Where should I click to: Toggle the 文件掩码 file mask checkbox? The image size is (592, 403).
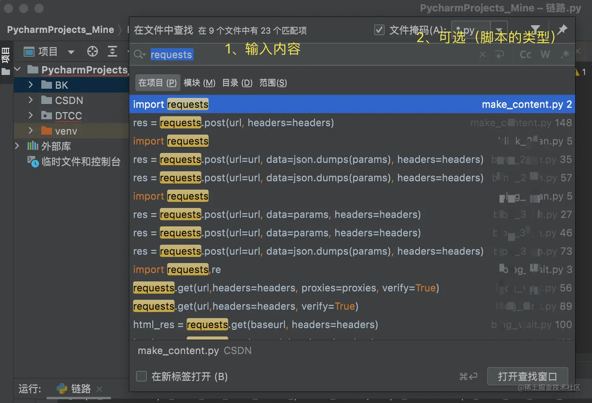(379, 30)
